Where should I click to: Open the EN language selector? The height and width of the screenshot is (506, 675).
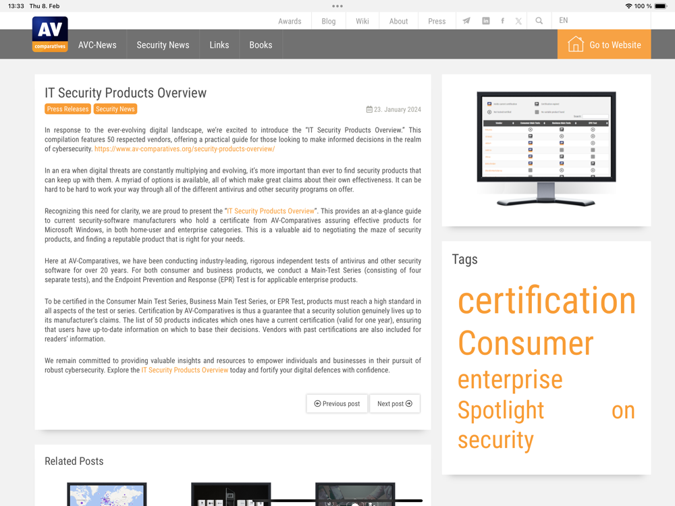(563, 20)
